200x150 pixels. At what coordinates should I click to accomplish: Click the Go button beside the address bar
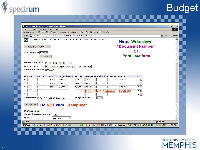pyautogui.click(x=167, y=36)
